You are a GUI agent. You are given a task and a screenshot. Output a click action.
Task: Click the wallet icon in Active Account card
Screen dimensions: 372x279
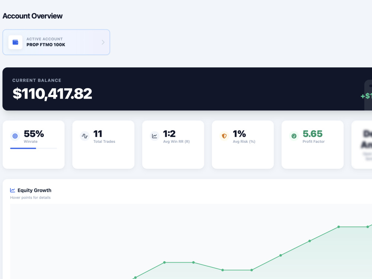pos(15,42)
